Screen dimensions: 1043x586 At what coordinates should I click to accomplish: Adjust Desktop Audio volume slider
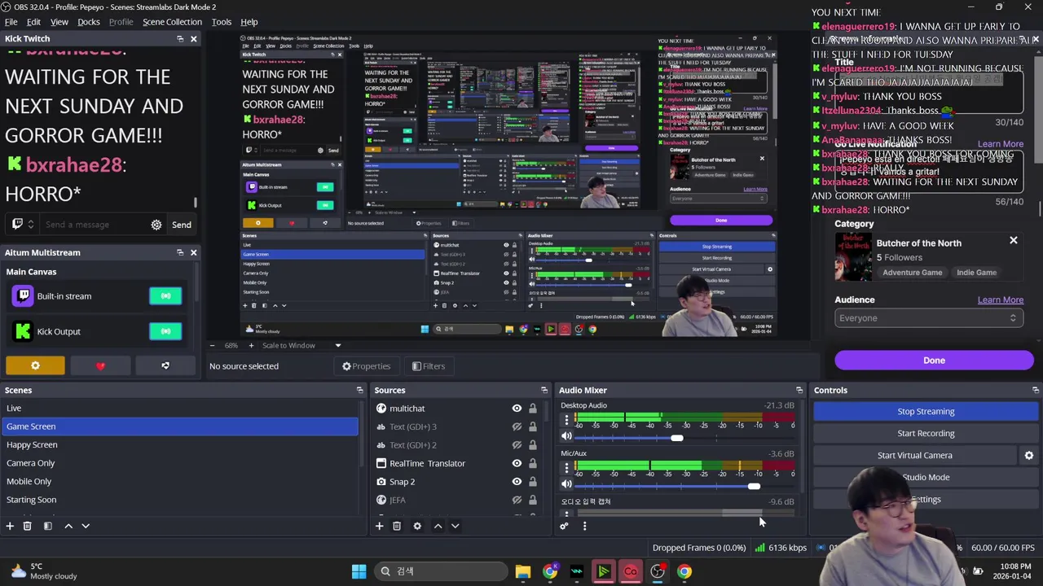click(x=676, y=438)
